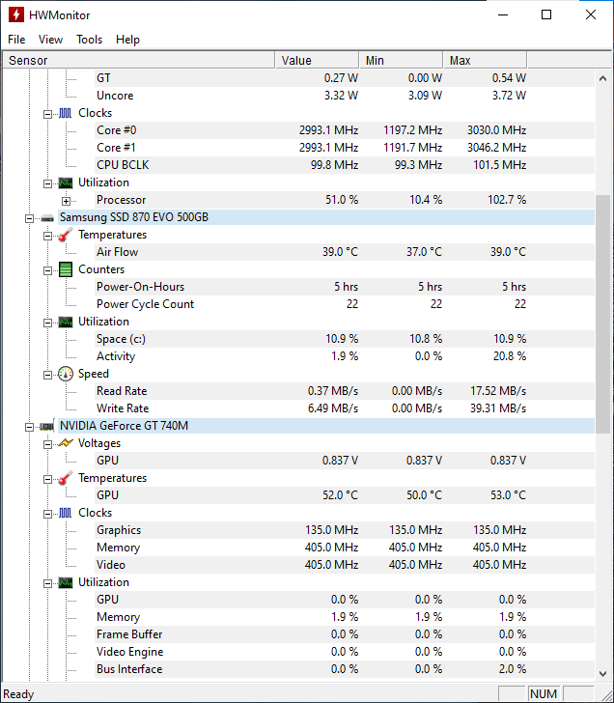Collapse the Utilization group above Frame Buffer
This screenshot has width=614, height=703.
(x=47, y=583)
